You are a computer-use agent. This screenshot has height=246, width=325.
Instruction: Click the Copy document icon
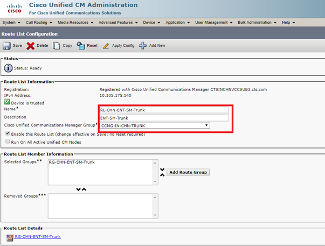coord(56,46)
